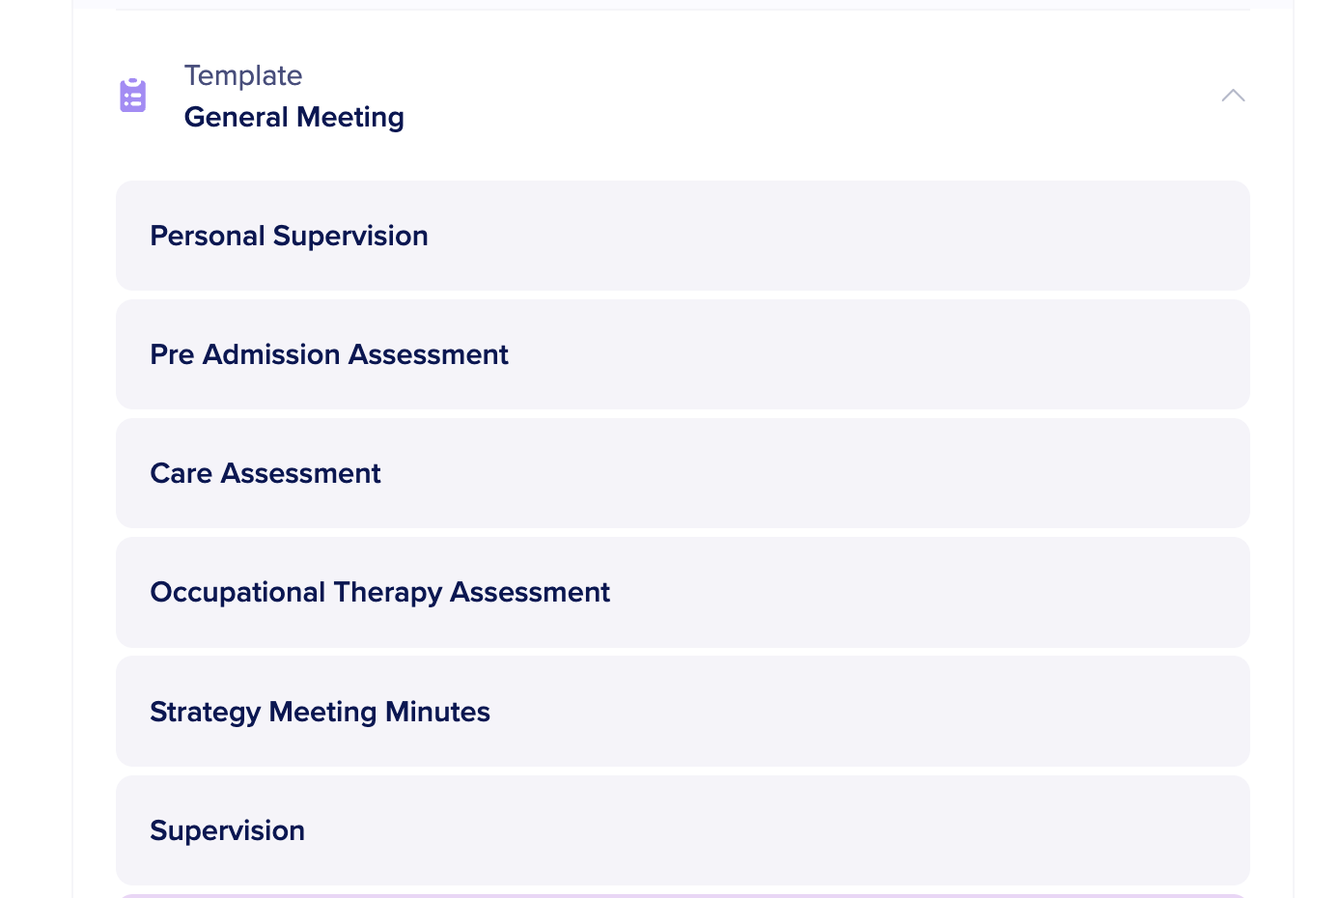Pick the Care Assessment template option
This screenshot has width=1340, height=898.
(683, 473)
